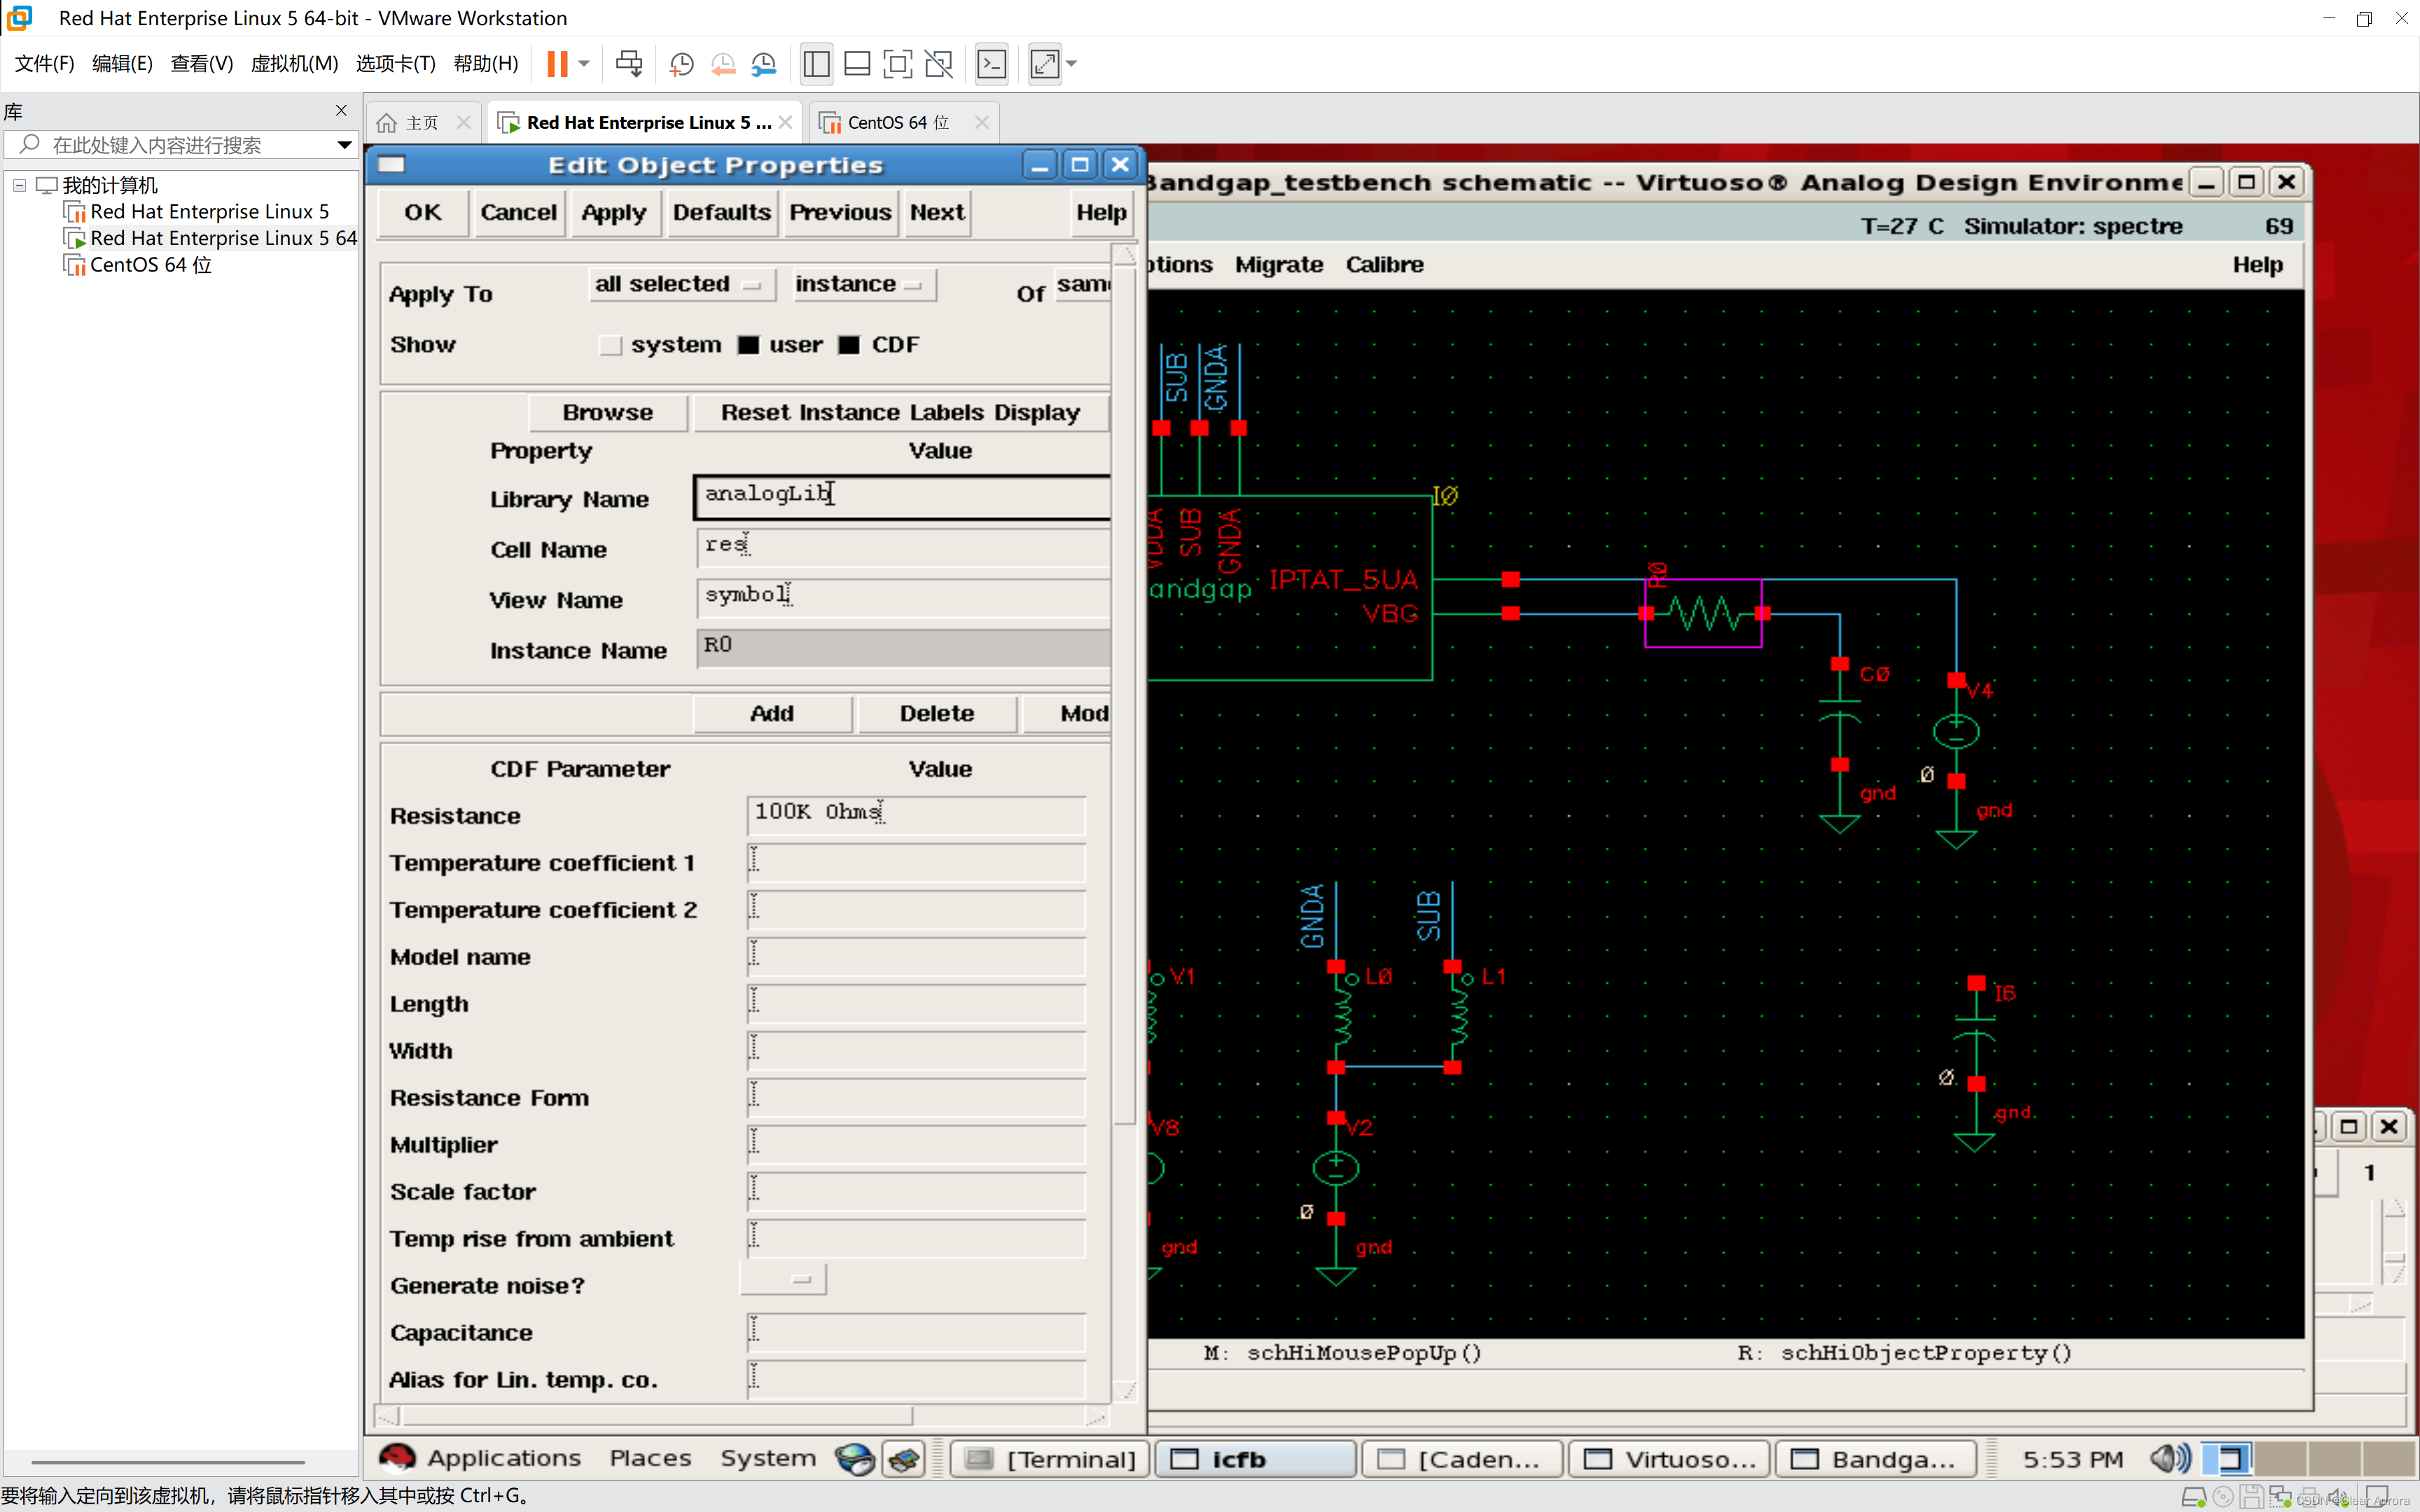Screen dimensions: 2420x1512
Task: Click the Resistance value input field
Action: (916, 814)
